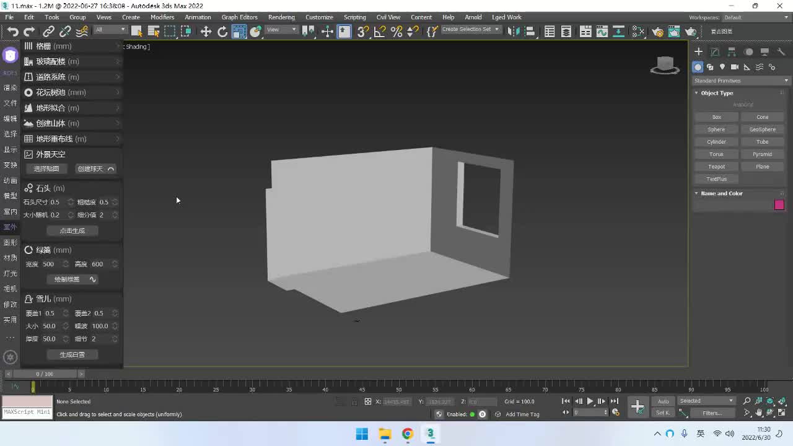This screenshot has width=793, height=446.
Task: Toggle the Angle Snap button
Action: pos(380,32)
